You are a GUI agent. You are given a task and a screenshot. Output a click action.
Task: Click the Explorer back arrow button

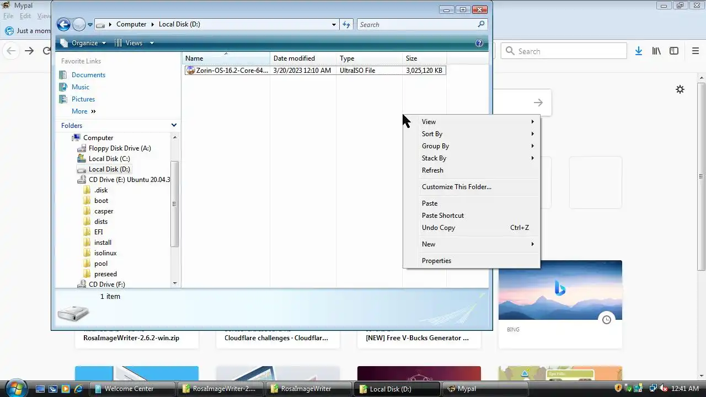63,24
